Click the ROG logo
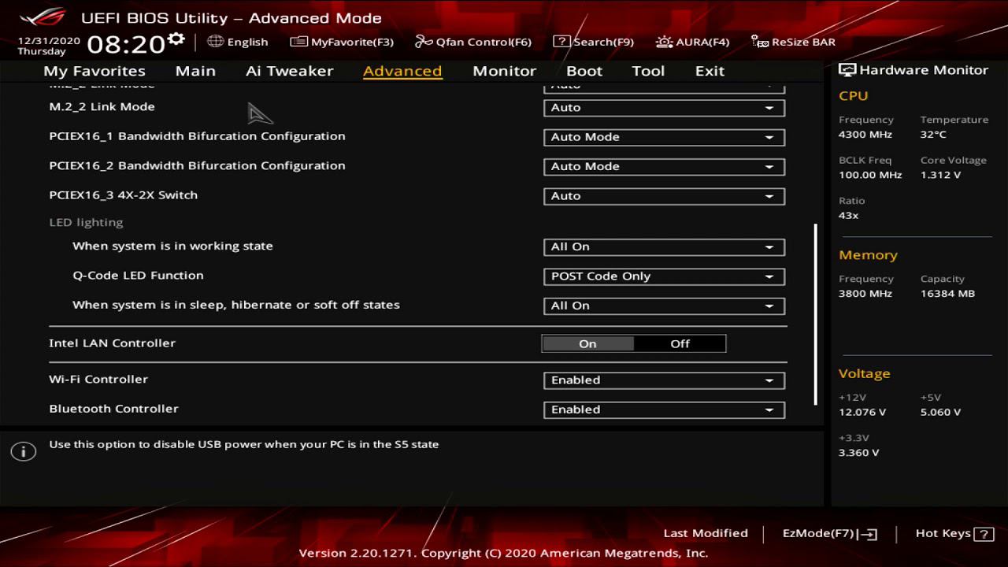1008x567 pixels. pos(44,17)
